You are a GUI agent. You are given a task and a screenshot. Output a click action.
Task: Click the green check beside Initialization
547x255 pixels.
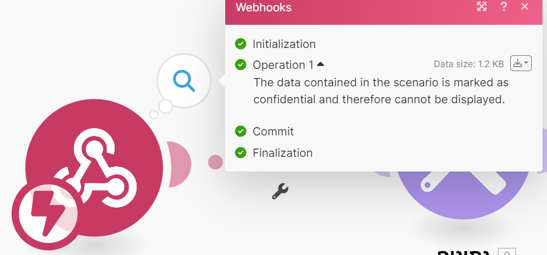pos(241,43)
